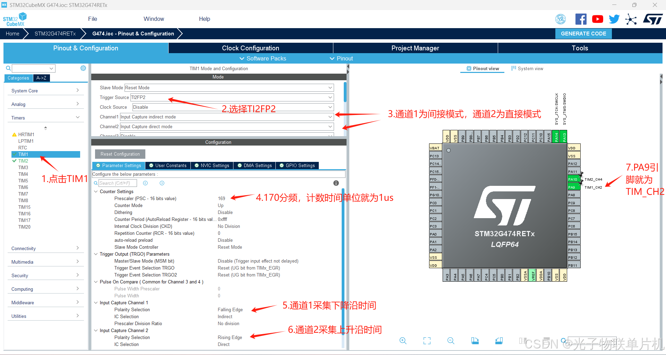
Task: Open the Window menu
Action: pyautogui.click(x=154, y=19)
